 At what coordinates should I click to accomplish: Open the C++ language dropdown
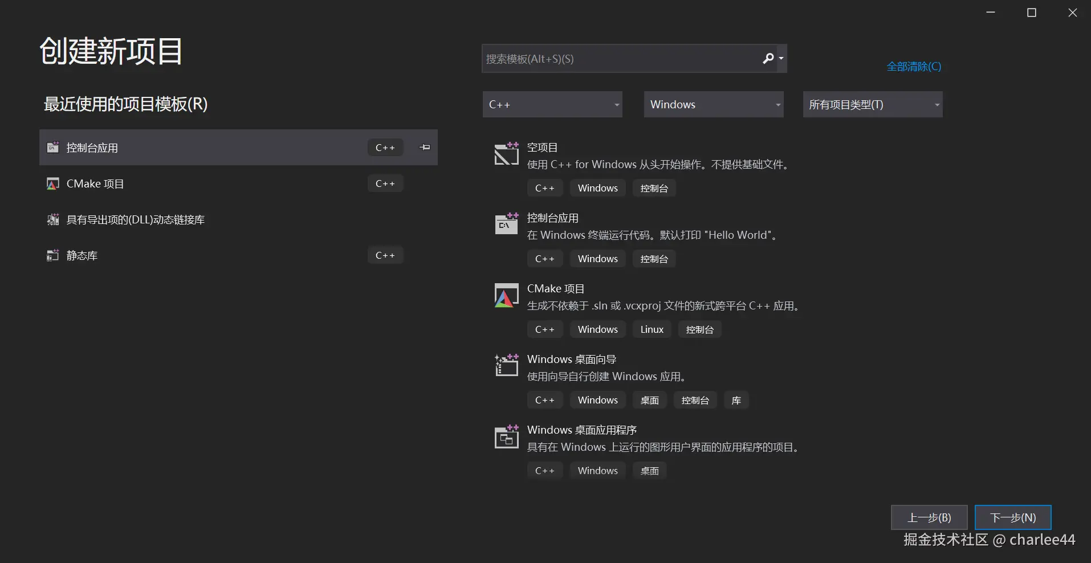pyautogui.click(x=552, y=104)
